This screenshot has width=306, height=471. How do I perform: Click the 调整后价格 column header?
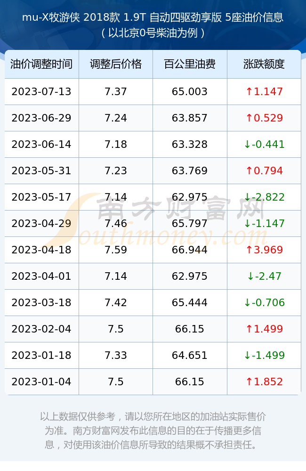116,64
